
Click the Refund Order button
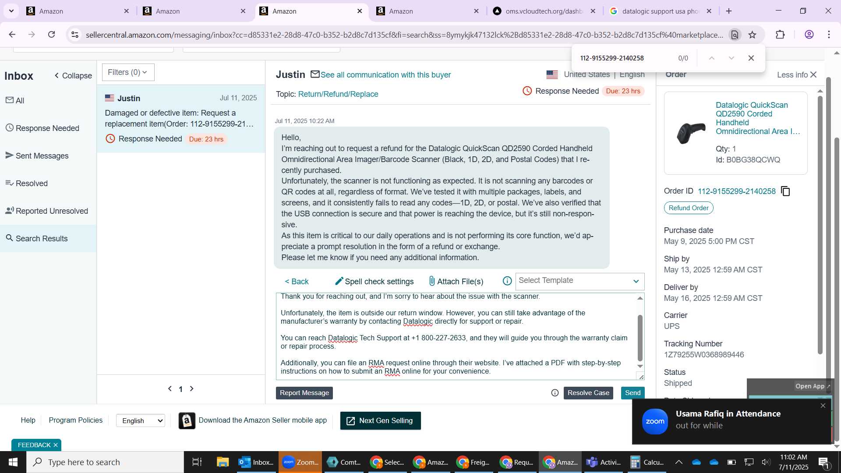689,208
